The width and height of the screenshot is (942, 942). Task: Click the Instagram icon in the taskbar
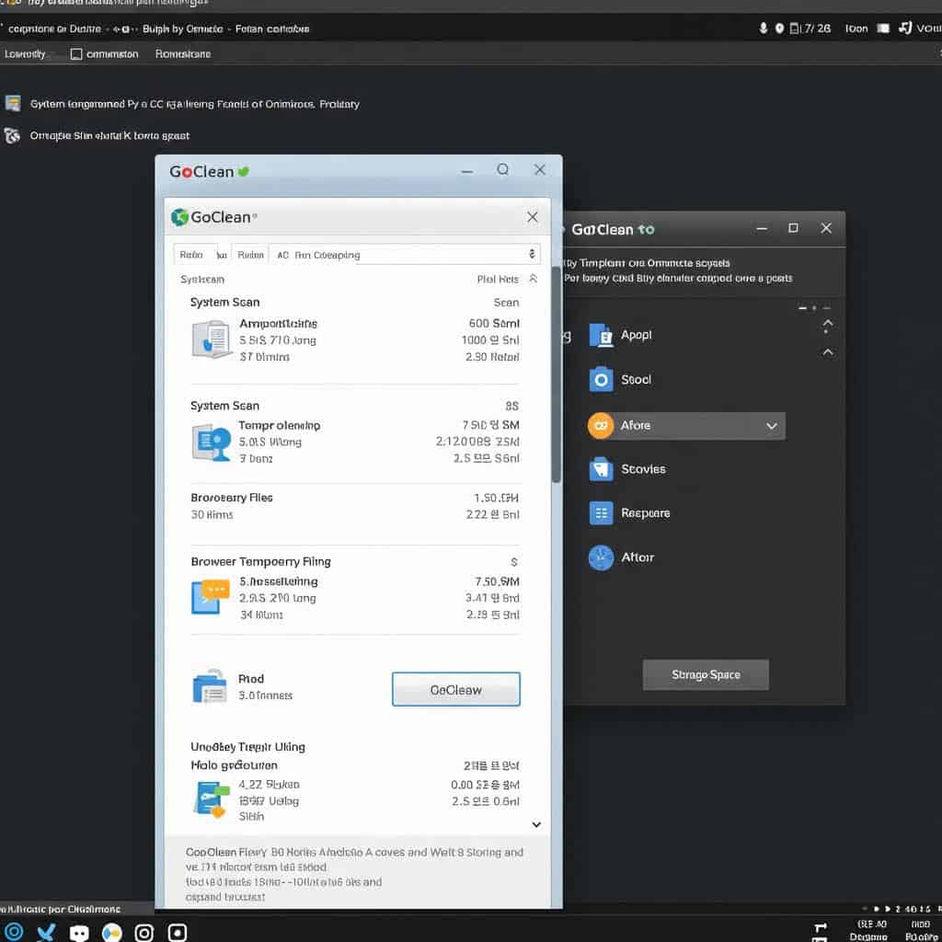coord(144,932)
